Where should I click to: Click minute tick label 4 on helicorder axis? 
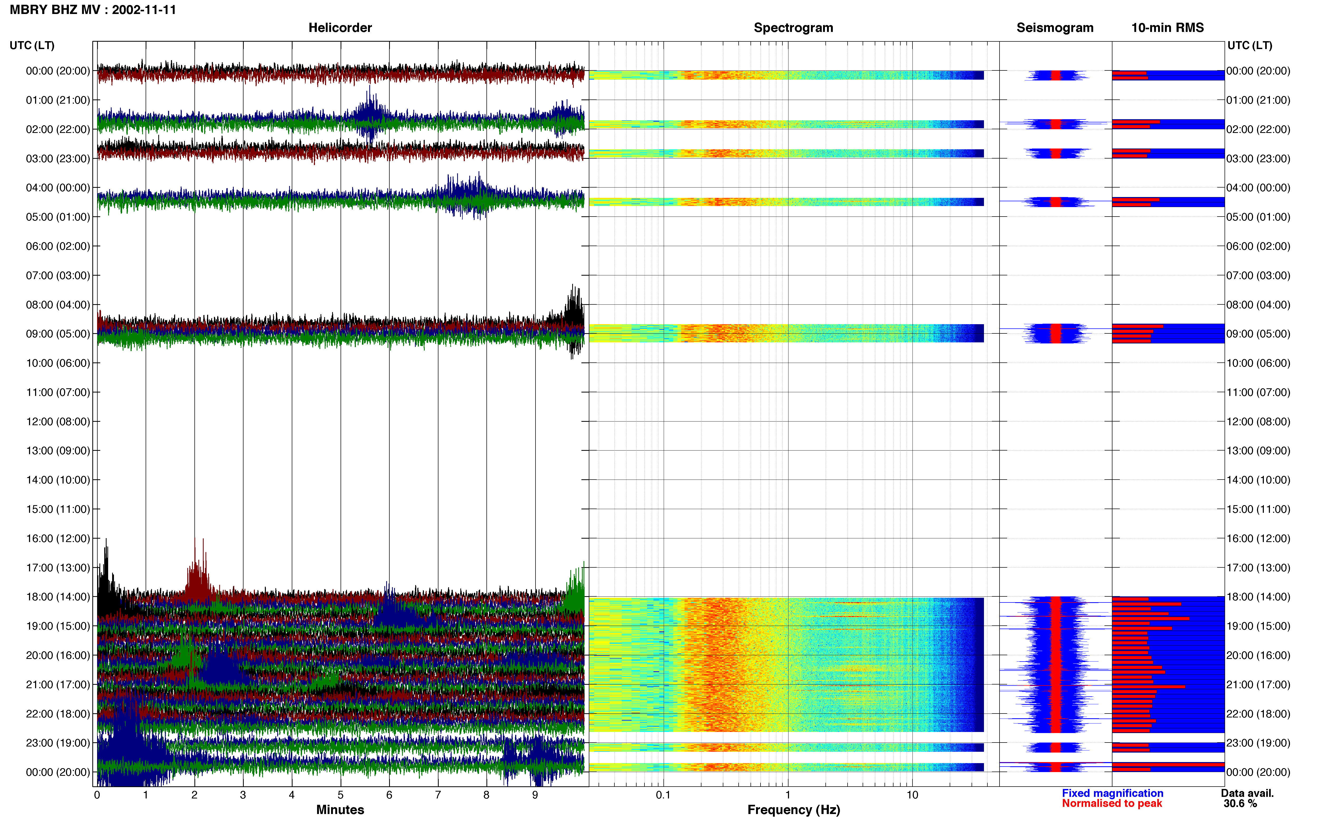[292, 795]
